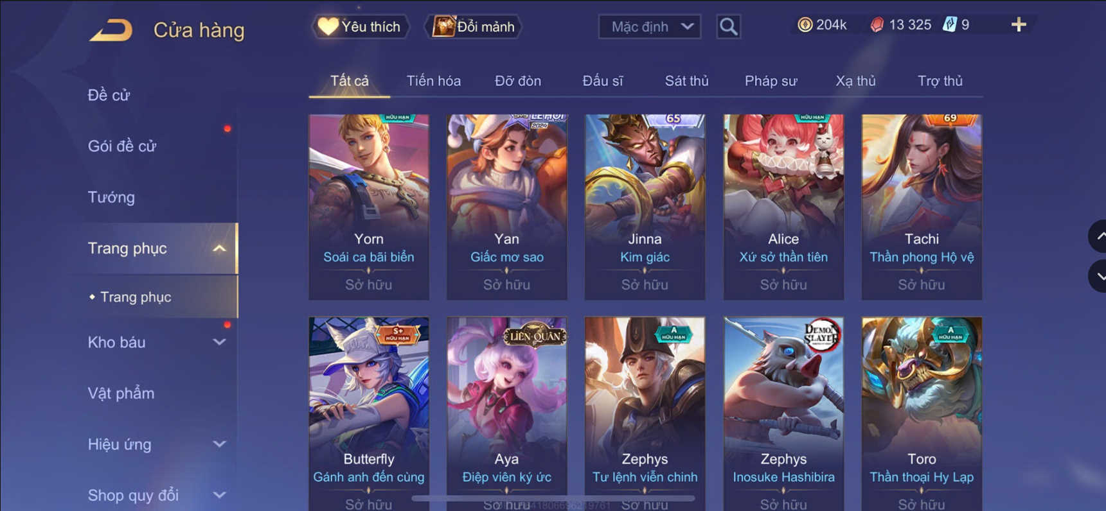1106x511 pixels.
Task: Click the heart Yêu thích icon
Action: (x=328, y=26)
